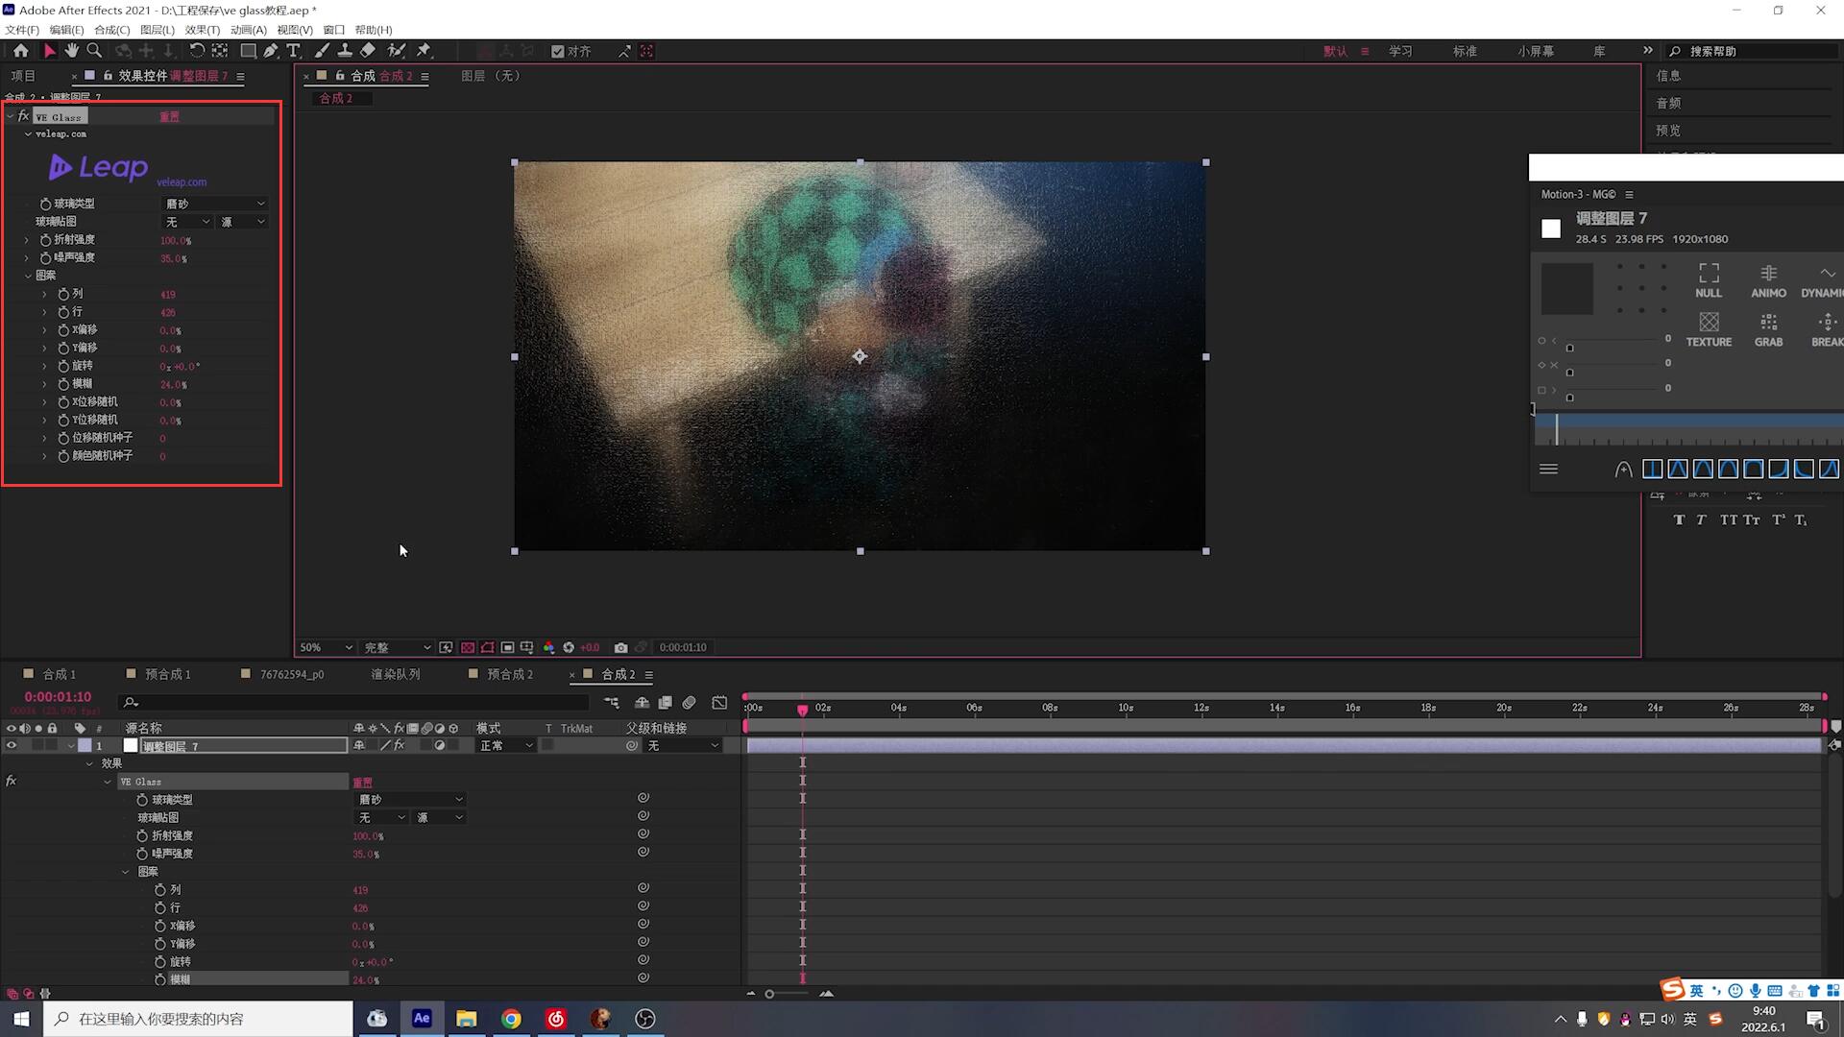
Task: Click the TEXTURE tool in Motion-3
Action: [1709, 329]
